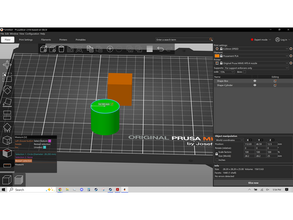The height and width of the screenshot is (220, 293).
Task: Open filament settings gear on Prusament PLA row
Action: point(291,56)
